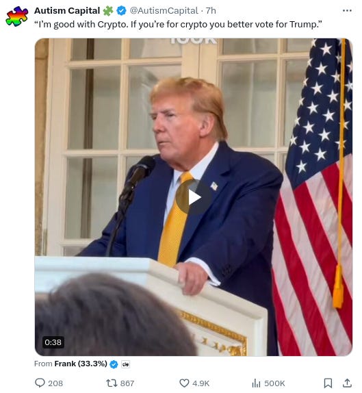Viewport: 362px width, 393px height.
Task: View post analytics bar chart icon
Action: pos(256,383)
